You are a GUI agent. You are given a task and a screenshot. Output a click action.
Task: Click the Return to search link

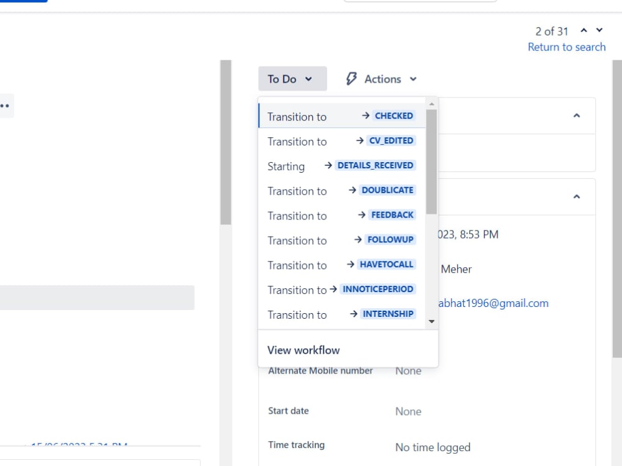point(567,47)
